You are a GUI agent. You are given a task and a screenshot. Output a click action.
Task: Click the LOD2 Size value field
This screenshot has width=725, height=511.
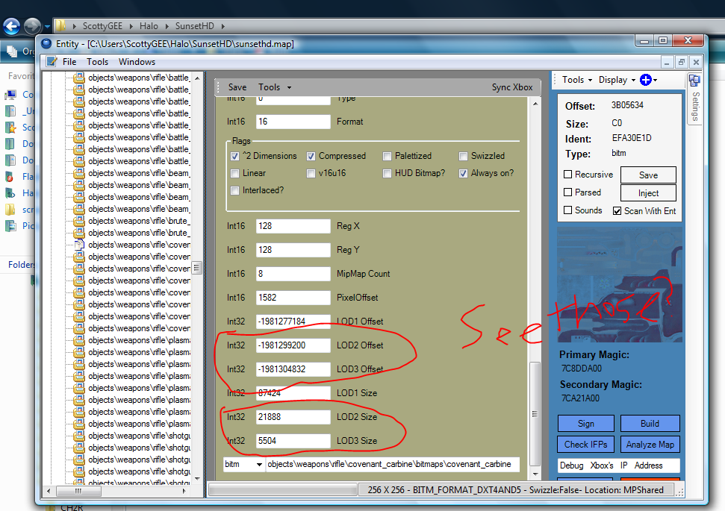click(x=293, y=417)
